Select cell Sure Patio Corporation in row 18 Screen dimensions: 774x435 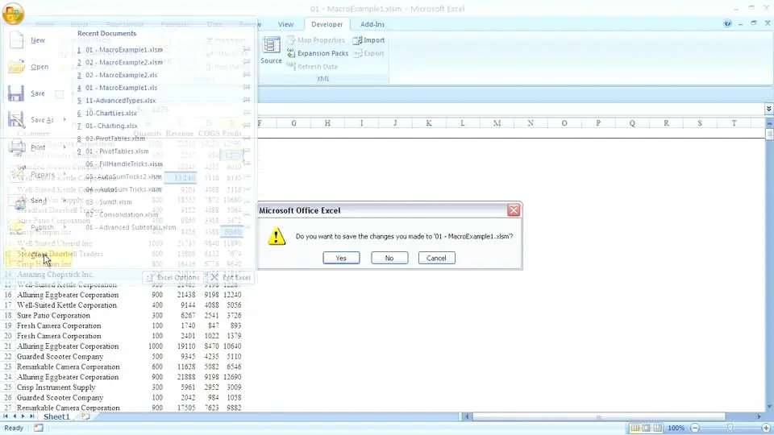coord(53,316)
